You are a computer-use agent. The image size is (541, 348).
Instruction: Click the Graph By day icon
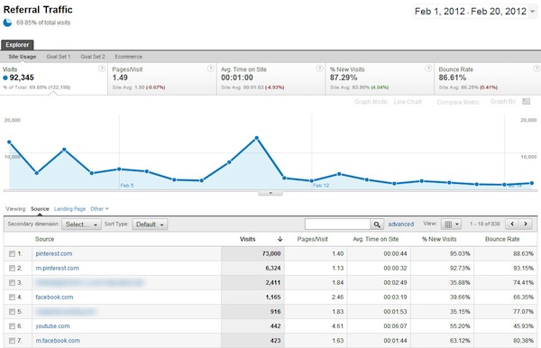(x=527, y=101)
